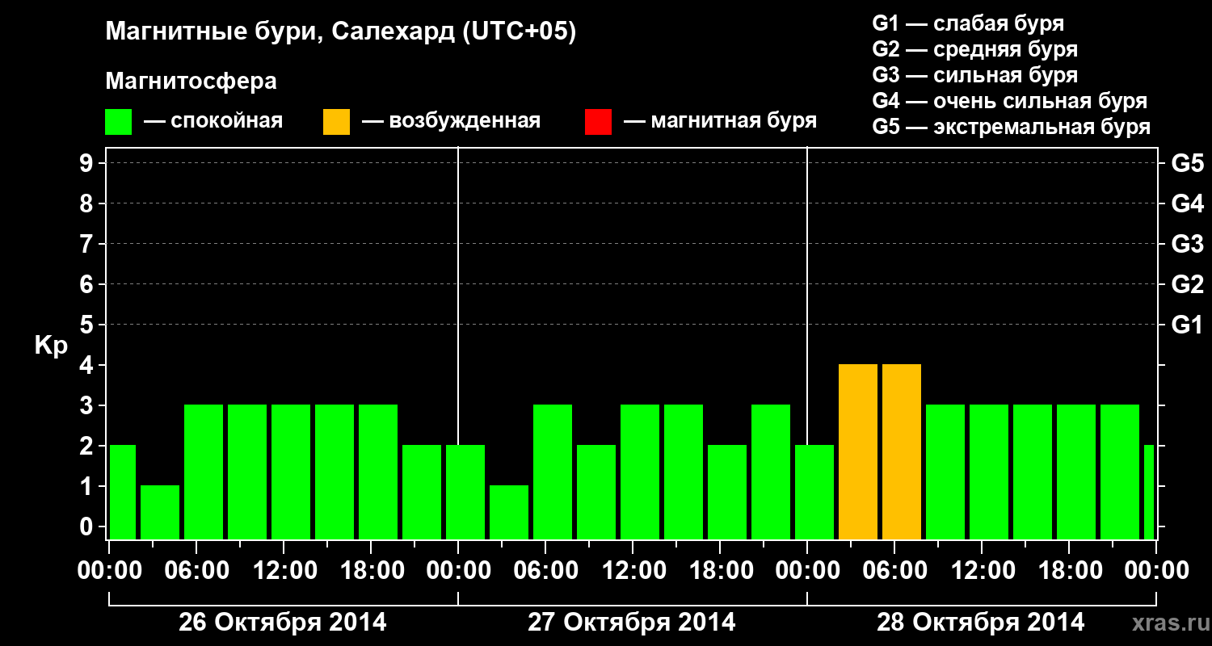The image size is (1212, 646).
Task: Select the Kp 1 bar on 26 October
Action: point(160,513)
